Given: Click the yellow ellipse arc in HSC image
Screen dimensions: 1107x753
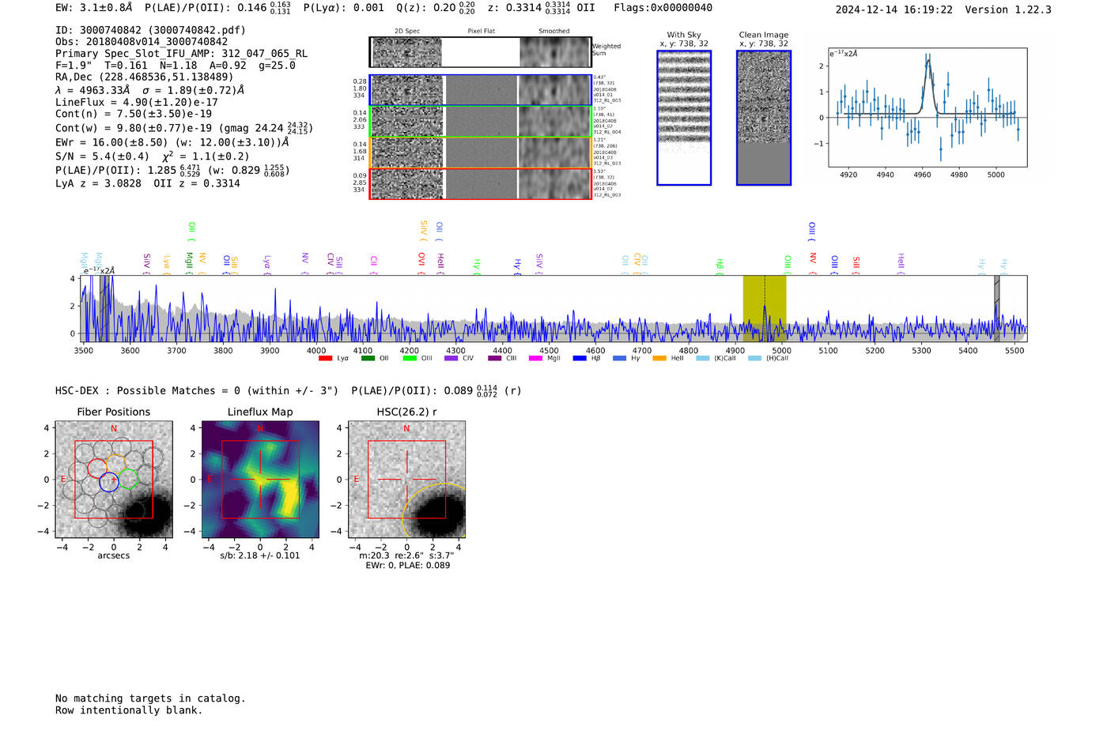Looking at the screenshot, I should click(x=433, y=510).
